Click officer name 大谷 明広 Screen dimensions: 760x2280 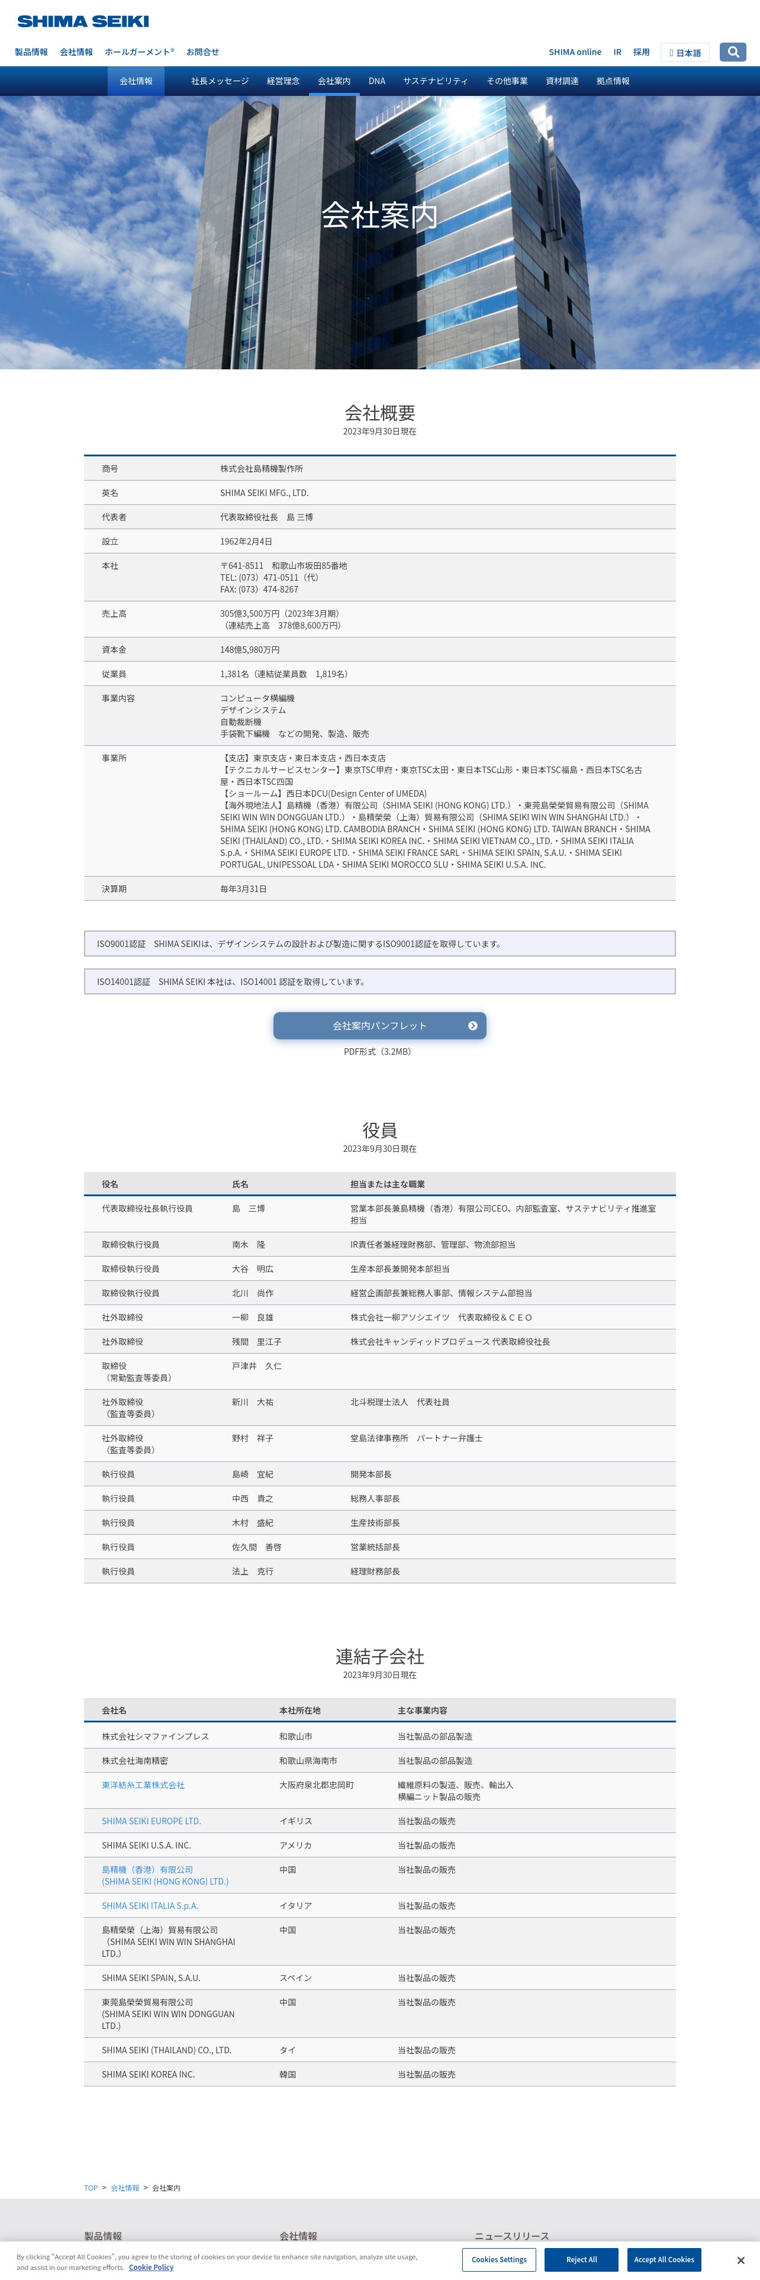click(253, 1269)
